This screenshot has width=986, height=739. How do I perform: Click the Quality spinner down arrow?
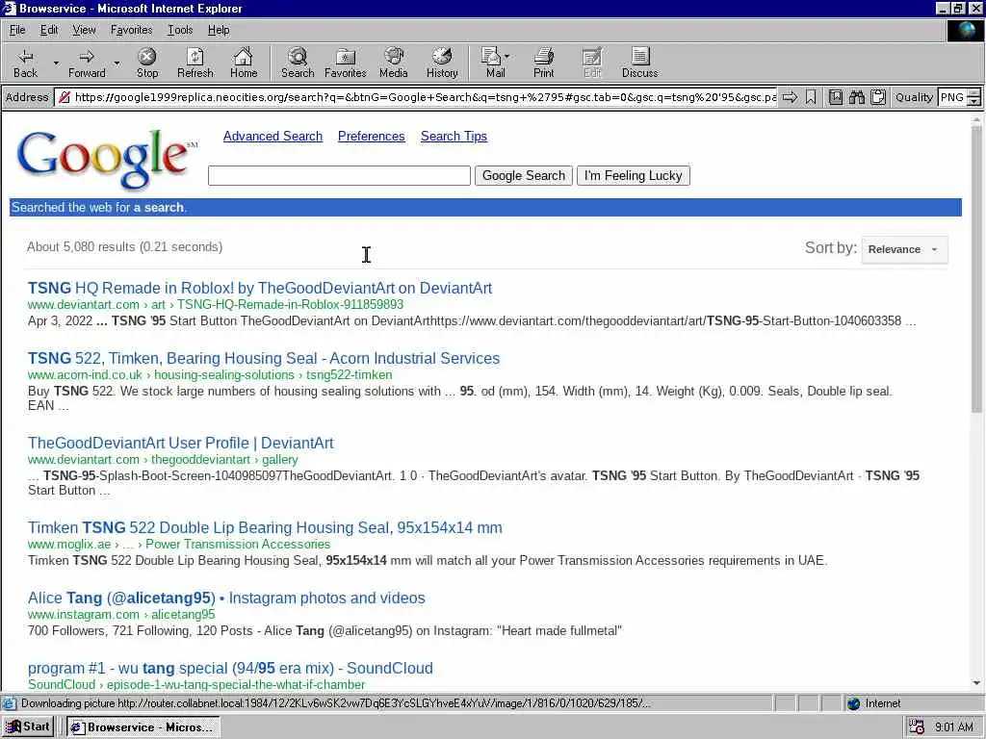(x=974, y=102)
